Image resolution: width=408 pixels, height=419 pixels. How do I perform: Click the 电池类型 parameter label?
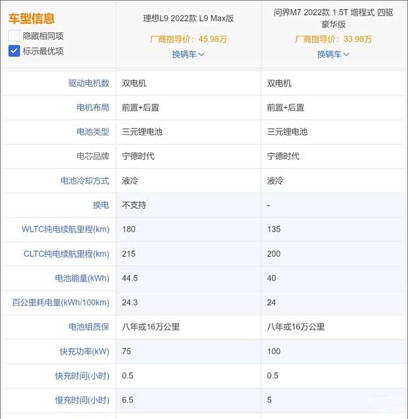[93, 132]
